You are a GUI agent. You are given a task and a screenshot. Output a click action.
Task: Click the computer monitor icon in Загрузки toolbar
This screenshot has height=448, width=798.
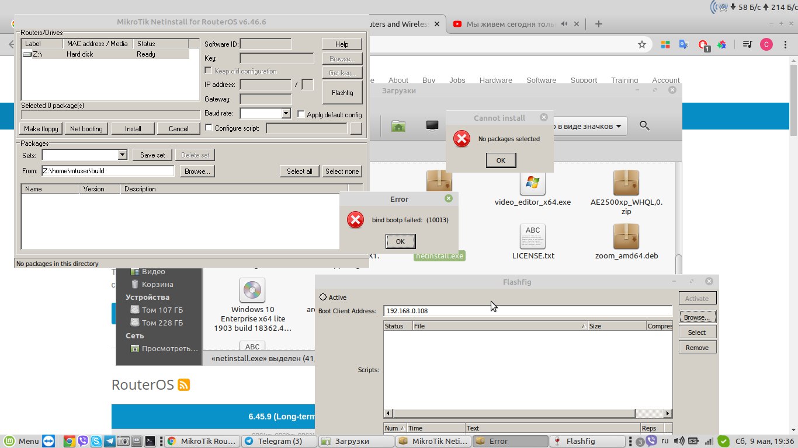coord(432,125)
